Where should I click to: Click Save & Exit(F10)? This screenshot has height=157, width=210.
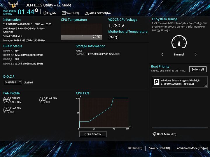click(x=159, y=148)
